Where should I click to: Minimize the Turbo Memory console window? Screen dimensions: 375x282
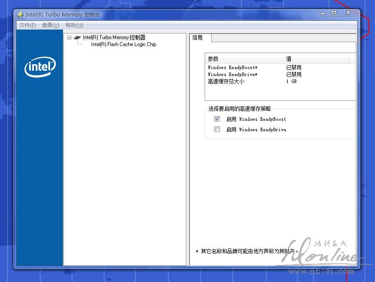point(323,13)
